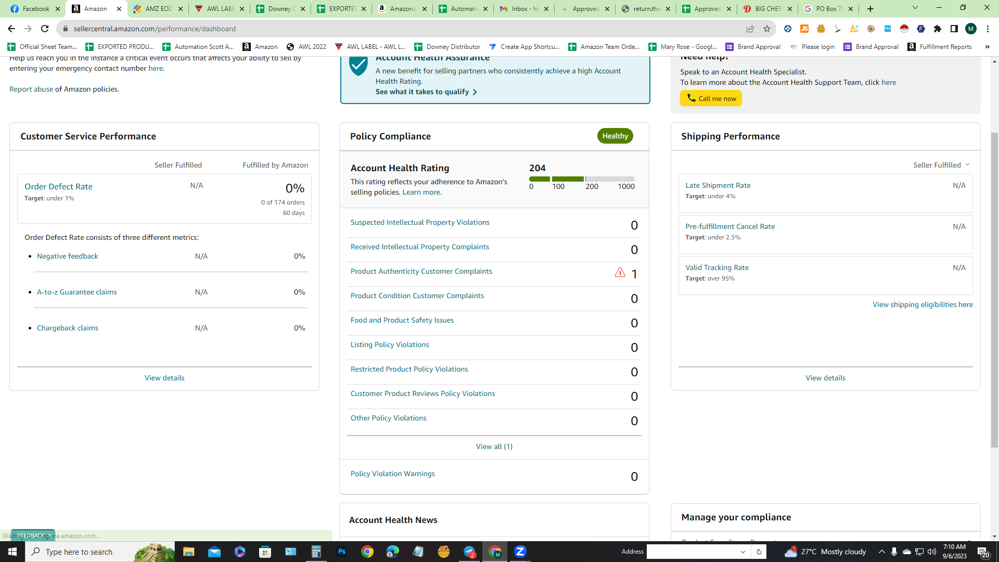Open a new browser tab

(870, 9)
